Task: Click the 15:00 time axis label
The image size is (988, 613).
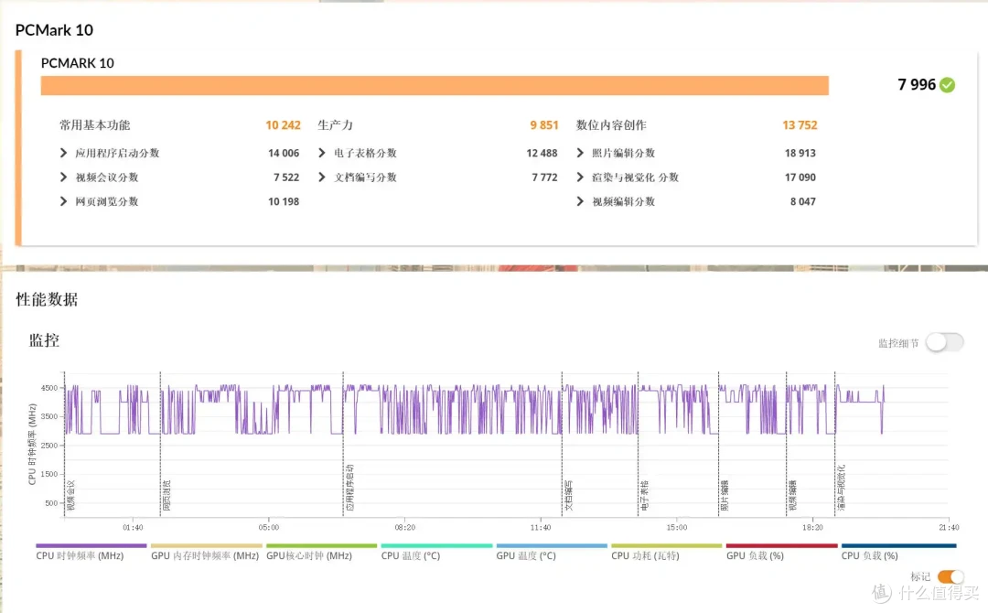Action: coord(677,527)
